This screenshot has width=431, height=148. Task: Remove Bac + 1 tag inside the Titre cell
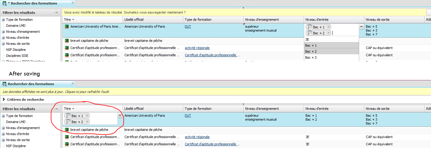click(87, 116)
